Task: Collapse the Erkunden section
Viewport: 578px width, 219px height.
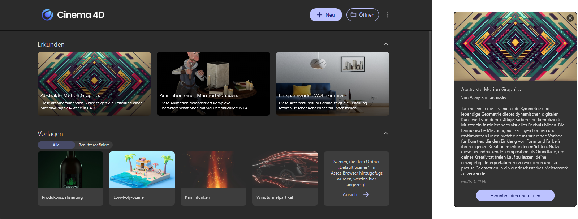Action: (385, 44)
